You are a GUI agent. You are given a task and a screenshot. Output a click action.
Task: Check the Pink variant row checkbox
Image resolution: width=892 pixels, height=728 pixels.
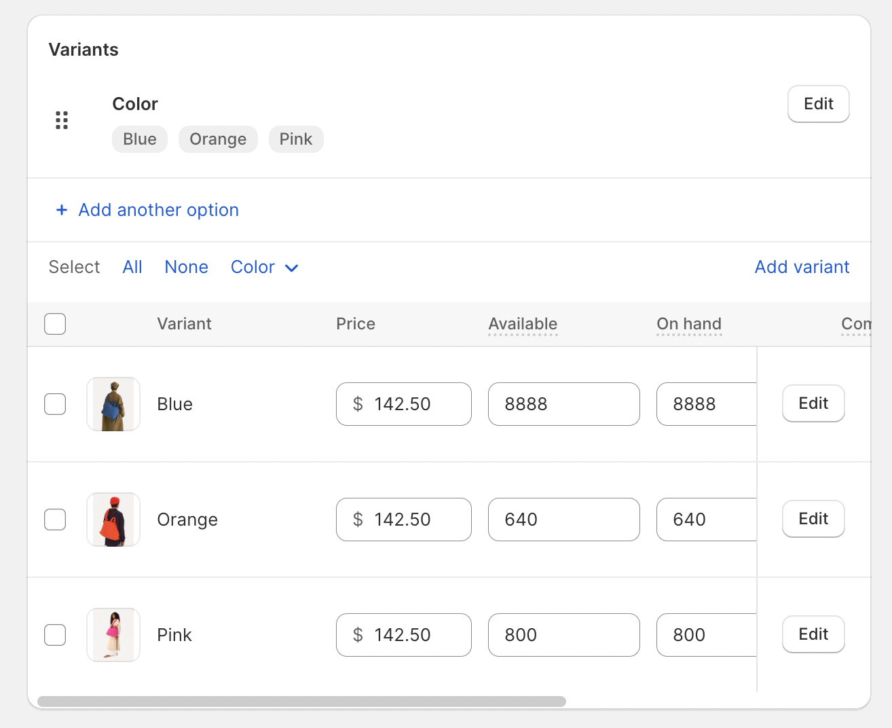click(55, 635)
